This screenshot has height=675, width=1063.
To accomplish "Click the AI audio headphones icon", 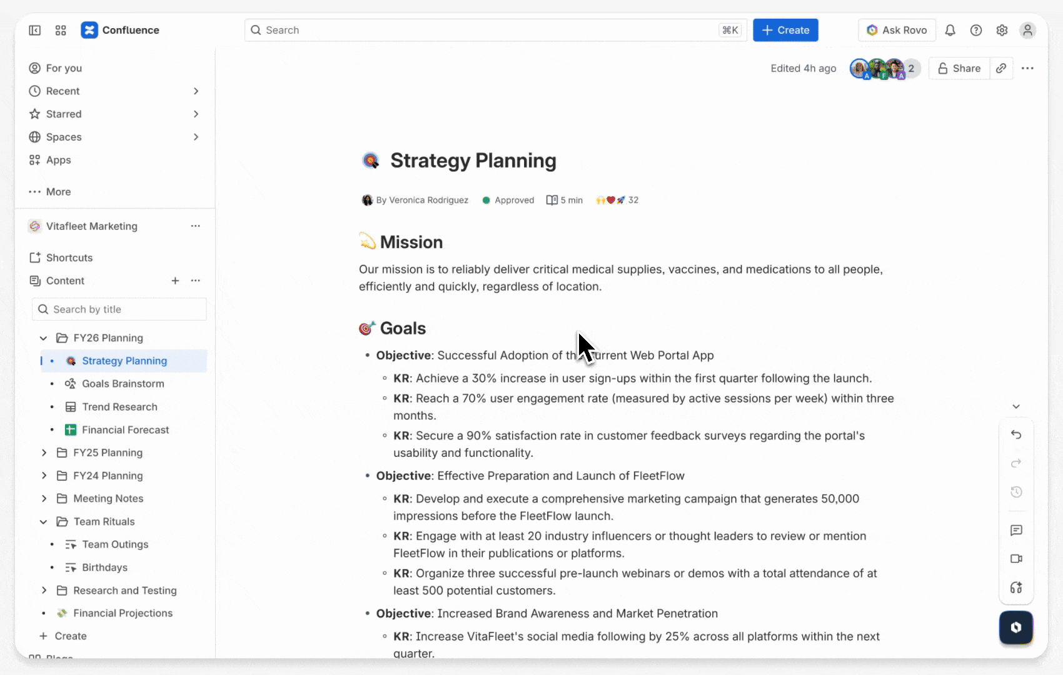I will point(1016,587).
